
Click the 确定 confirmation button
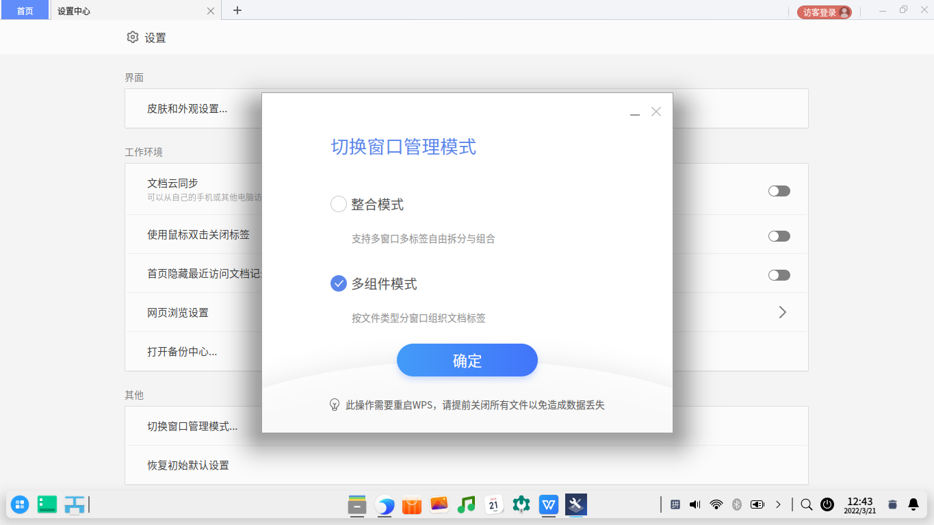pyautogui.click(x=467, y=360)
